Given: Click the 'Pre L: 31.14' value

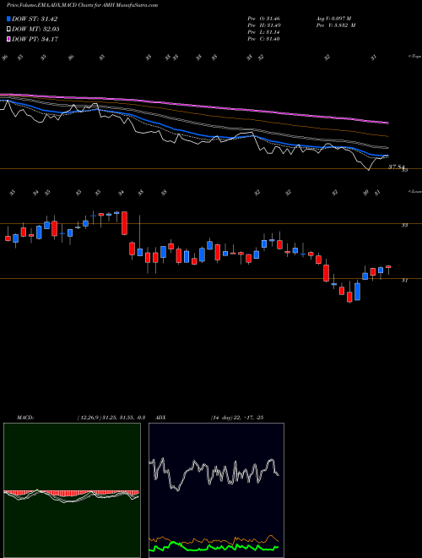Looking at the screenshot, I should [x=263, y=32].
